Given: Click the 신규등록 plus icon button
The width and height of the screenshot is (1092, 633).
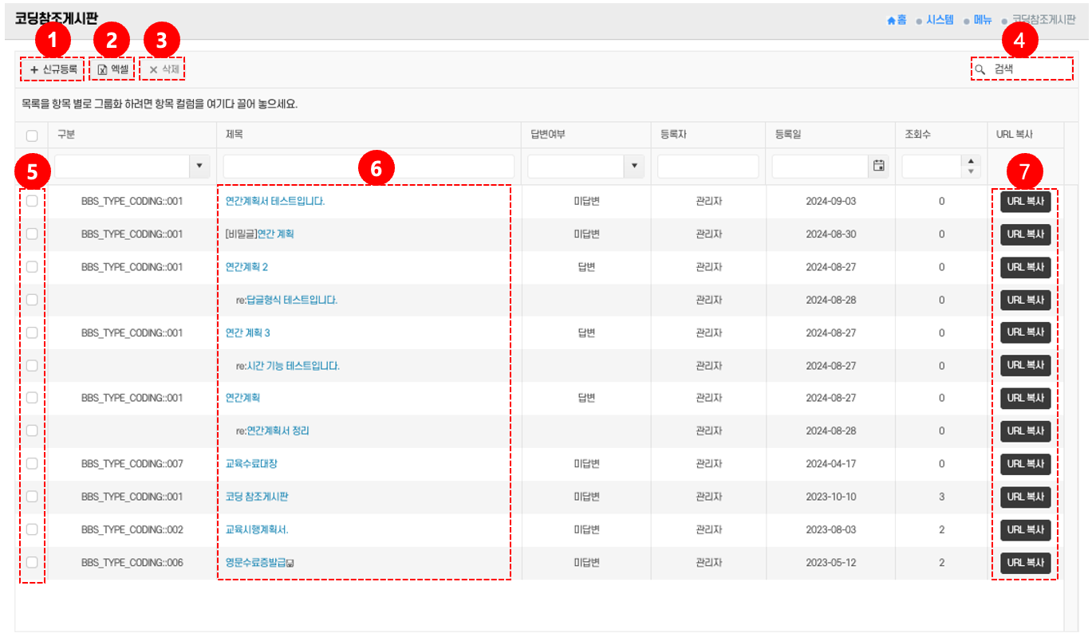Looking at the screenshot, I should pyautogui.click(x=34, y=70).
